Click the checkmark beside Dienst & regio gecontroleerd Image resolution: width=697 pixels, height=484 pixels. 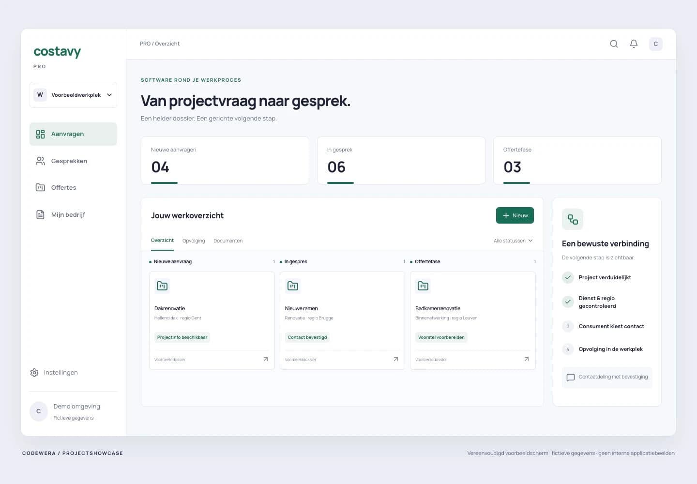click(x=568, y=302)
